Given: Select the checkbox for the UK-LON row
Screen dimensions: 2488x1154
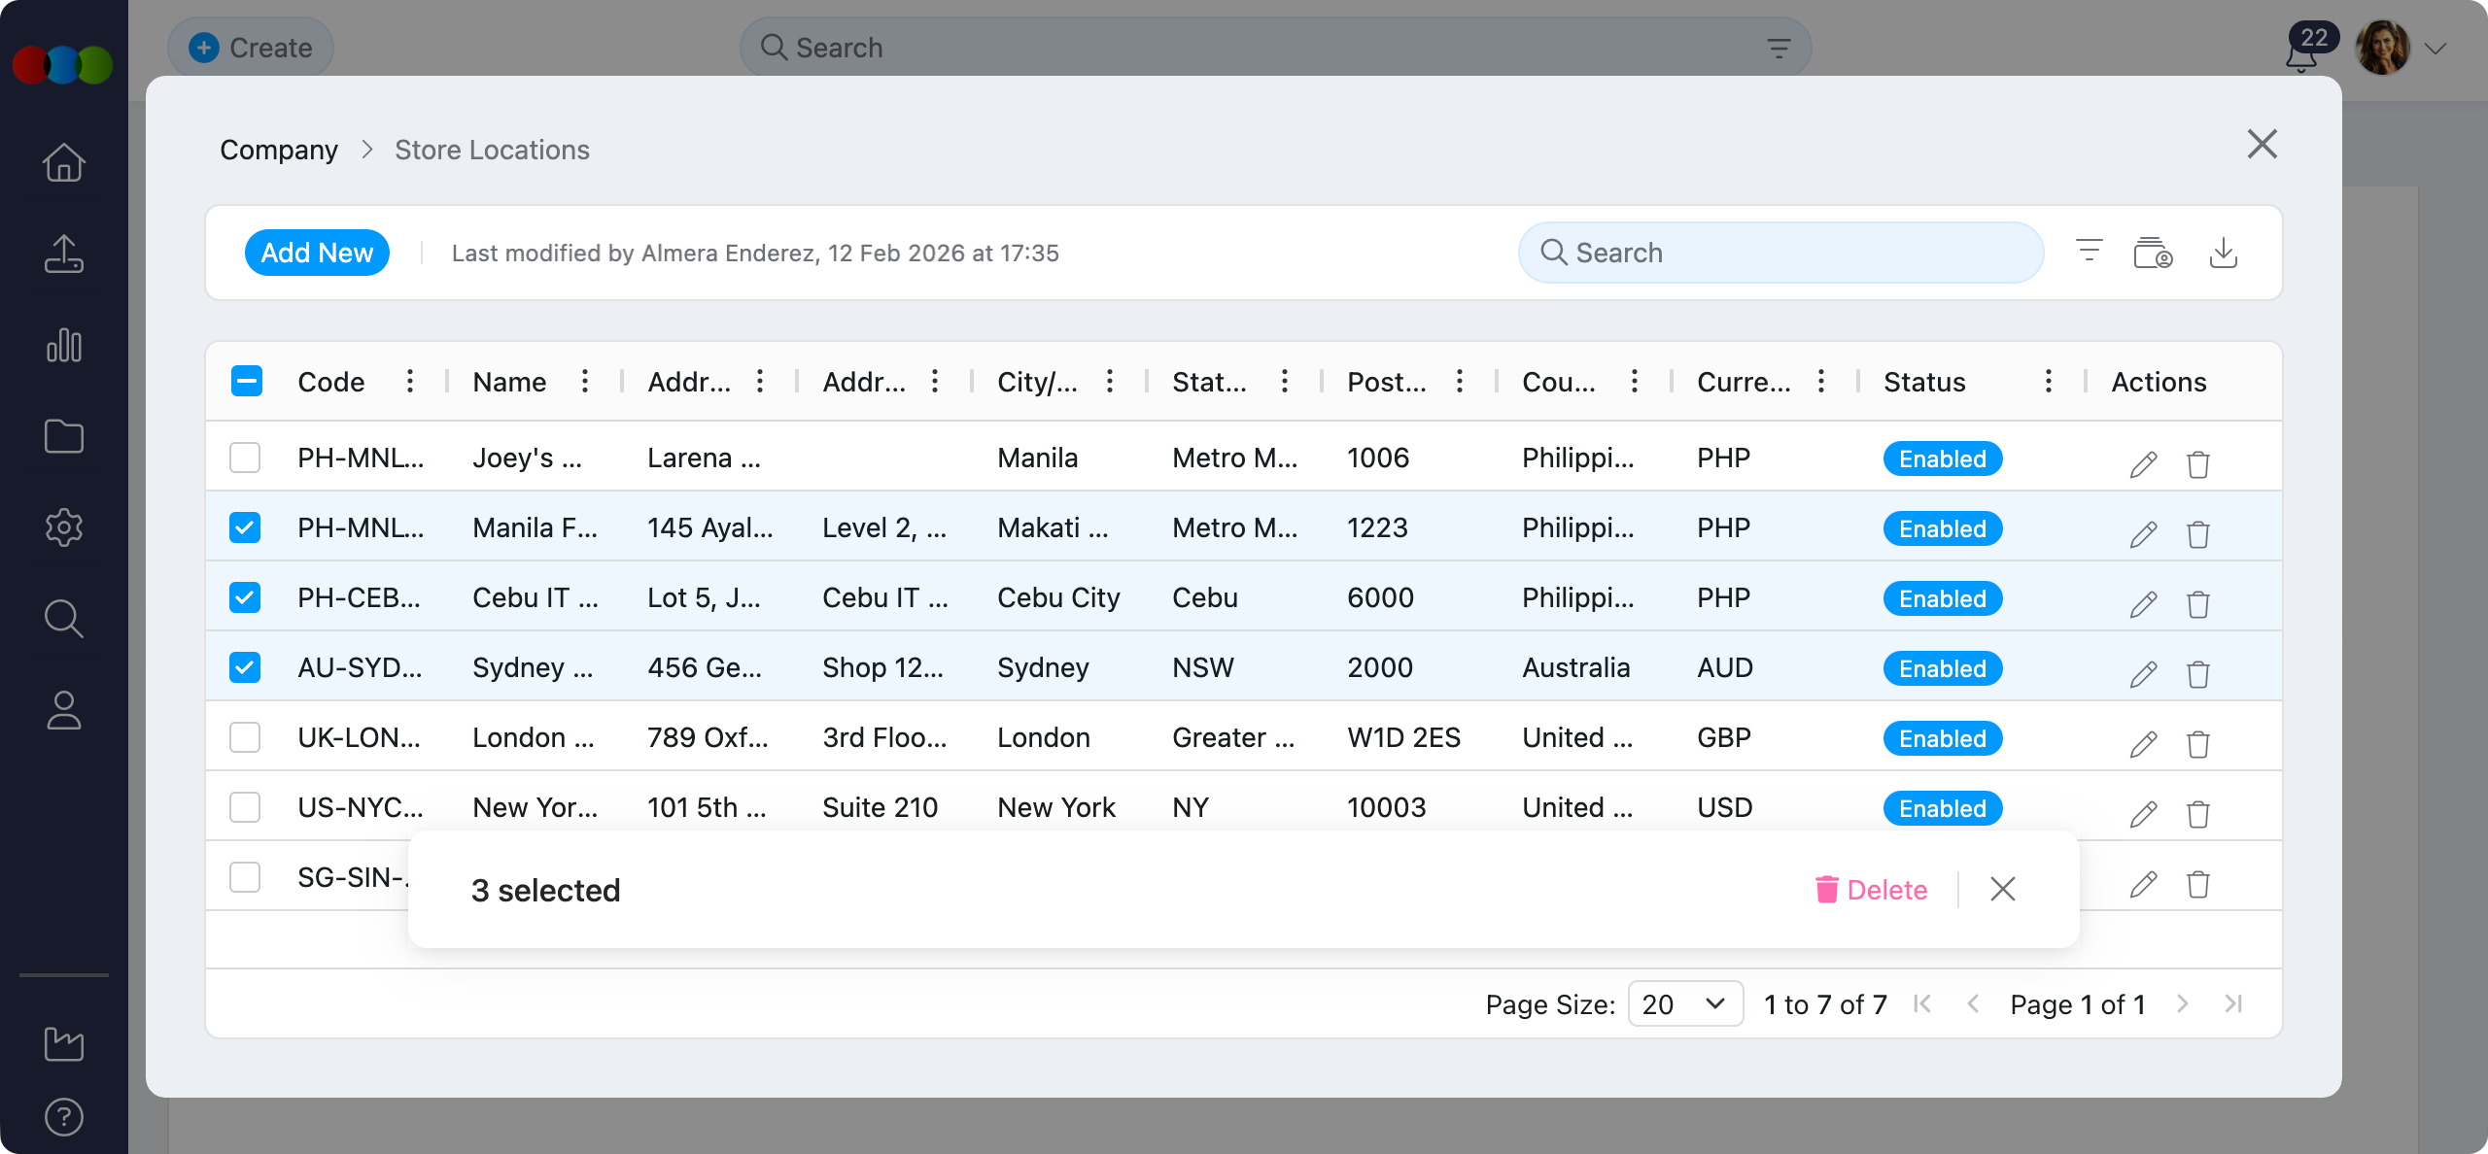Looking at the screenshot, I should pos(245,737).
